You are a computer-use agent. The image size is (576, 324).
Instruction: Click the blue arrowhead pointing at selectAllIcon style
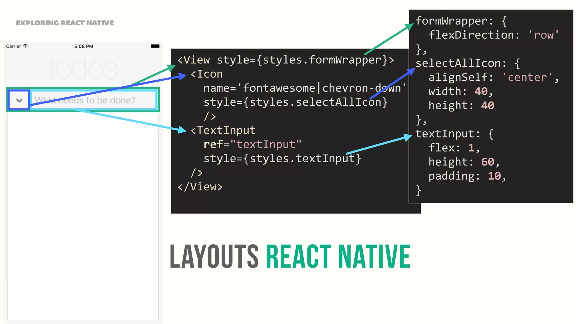[411, 72]
